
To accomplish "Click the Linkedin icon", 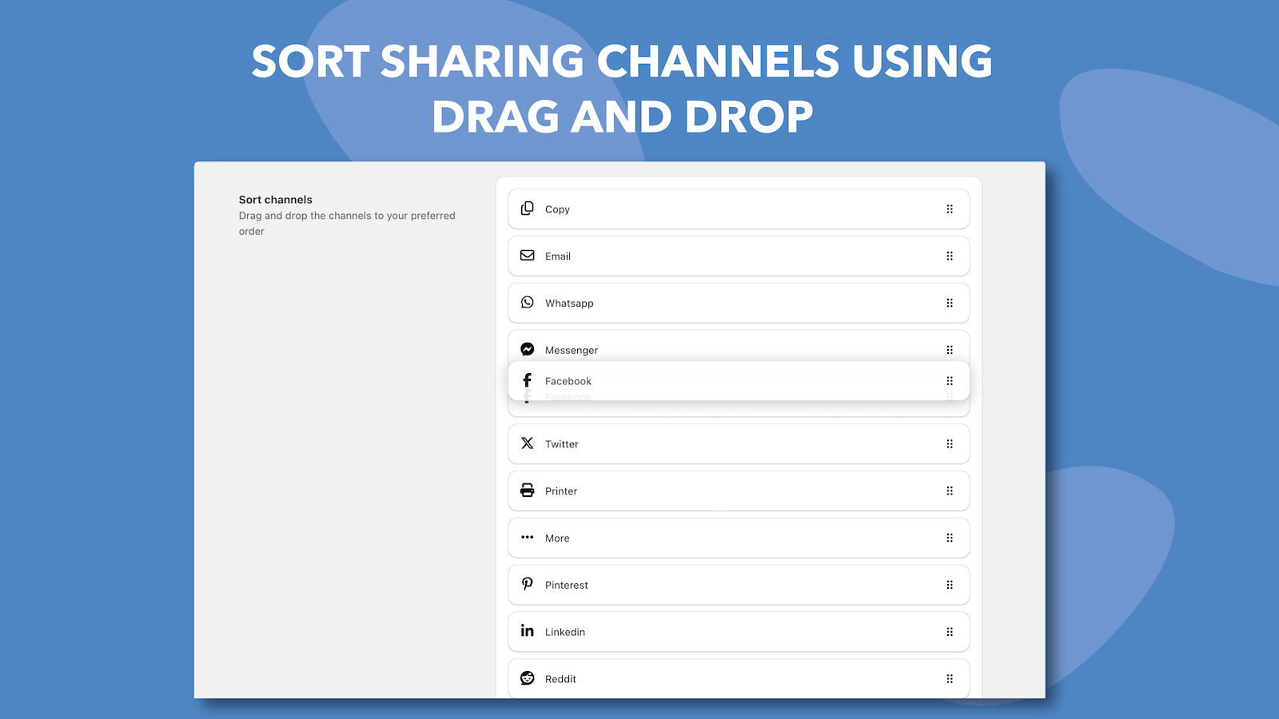I will pyautogui.click(x=528, y=631).
